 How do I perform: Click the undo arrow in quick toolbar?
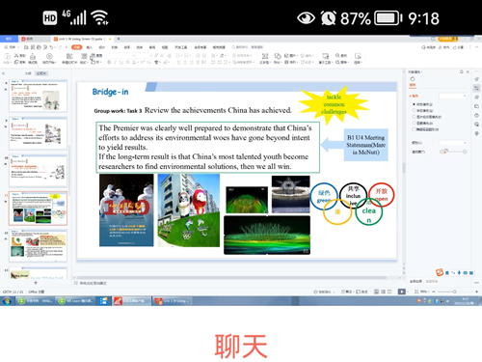coord(51,47)
